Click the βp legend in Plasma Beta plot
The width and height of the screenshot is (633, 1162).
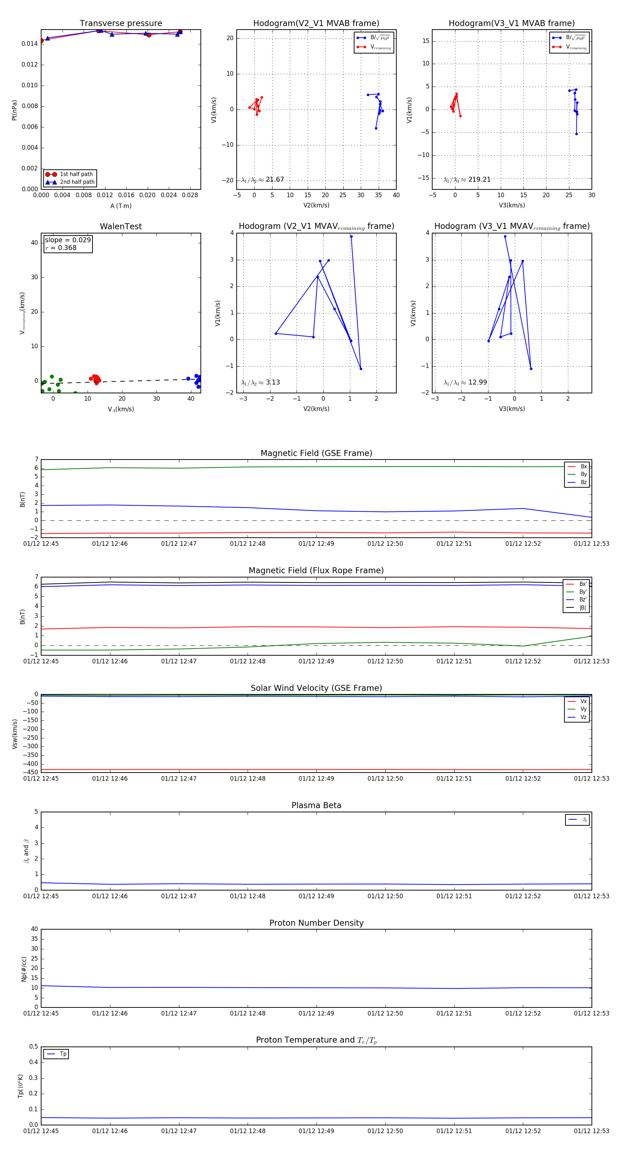577,820
